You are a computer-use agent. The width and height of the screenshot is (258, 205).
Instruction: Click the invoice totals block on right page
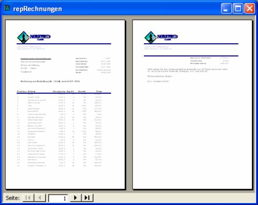(209, 61)
